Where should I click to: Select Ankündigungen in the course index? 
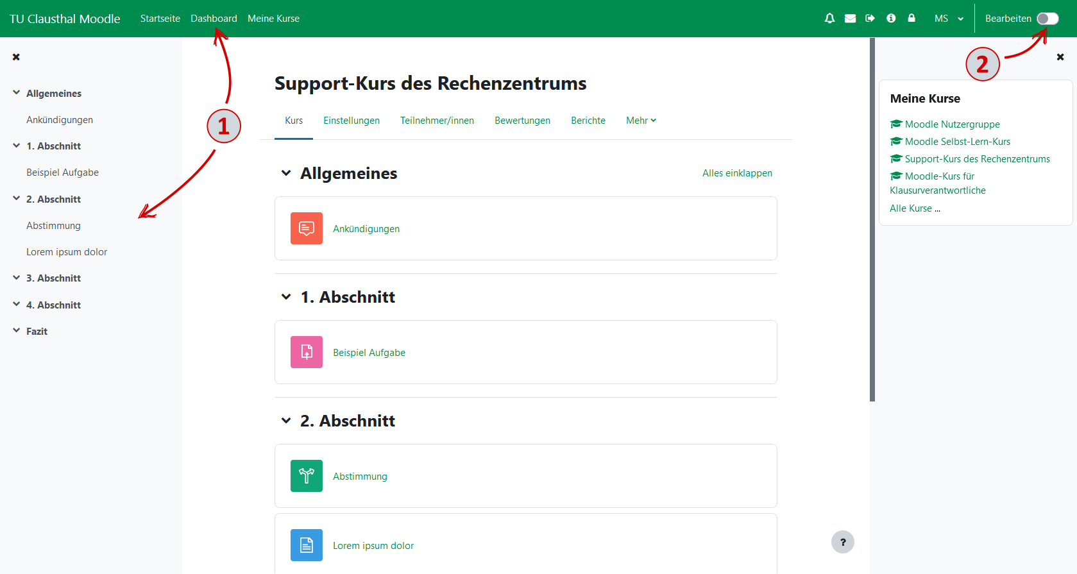point(60,120)
